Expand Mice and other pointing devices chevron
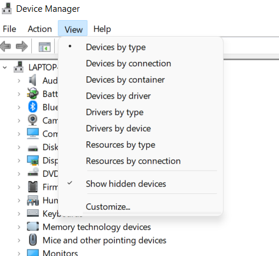Viewport: 279px width, 256px height. 19,241
